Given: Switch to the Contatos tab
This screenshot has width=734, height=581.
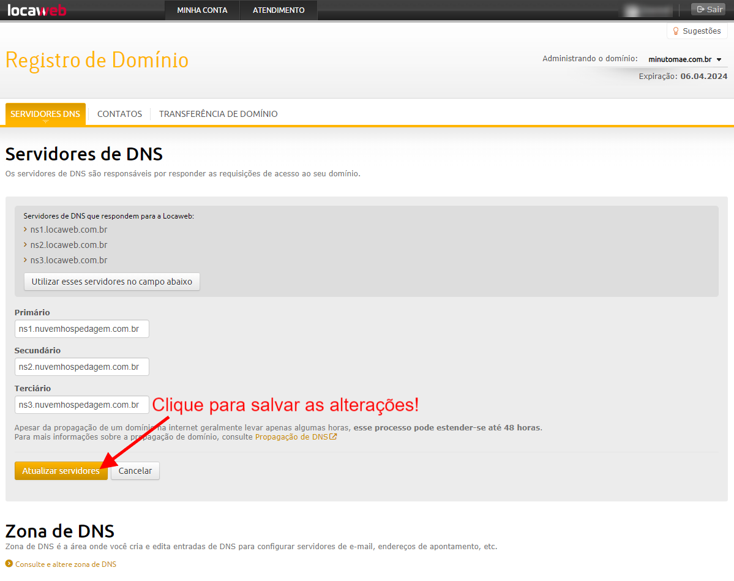Looking at the screenshot, I should point(119,114).
